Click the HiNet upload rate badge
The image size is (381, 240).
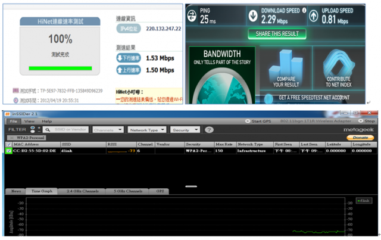(129, 70)
